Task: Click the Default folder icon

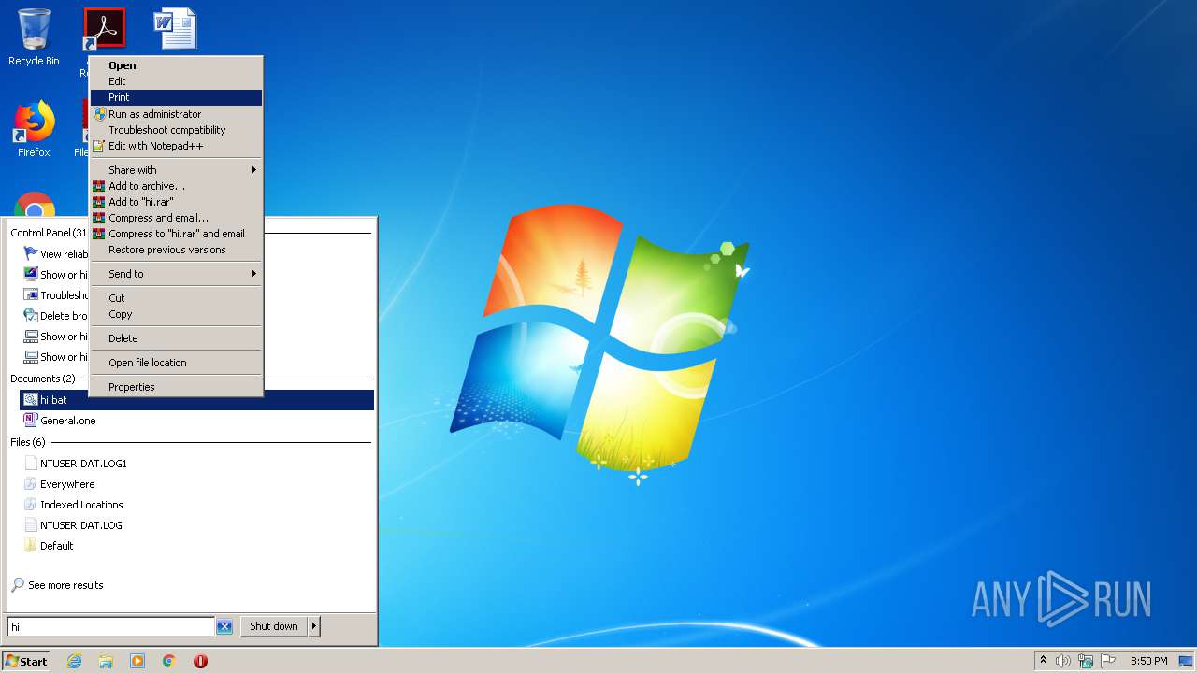Action: 31,546
